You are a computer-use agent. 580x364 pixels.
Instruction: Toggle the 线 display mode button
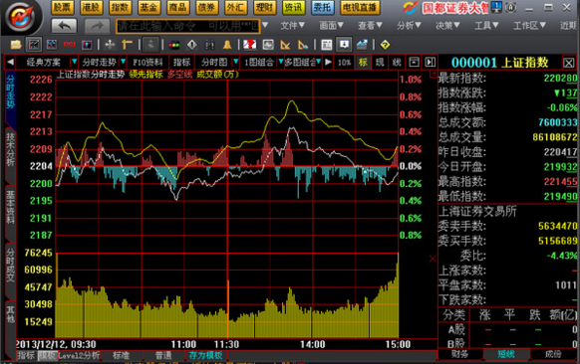397,63
